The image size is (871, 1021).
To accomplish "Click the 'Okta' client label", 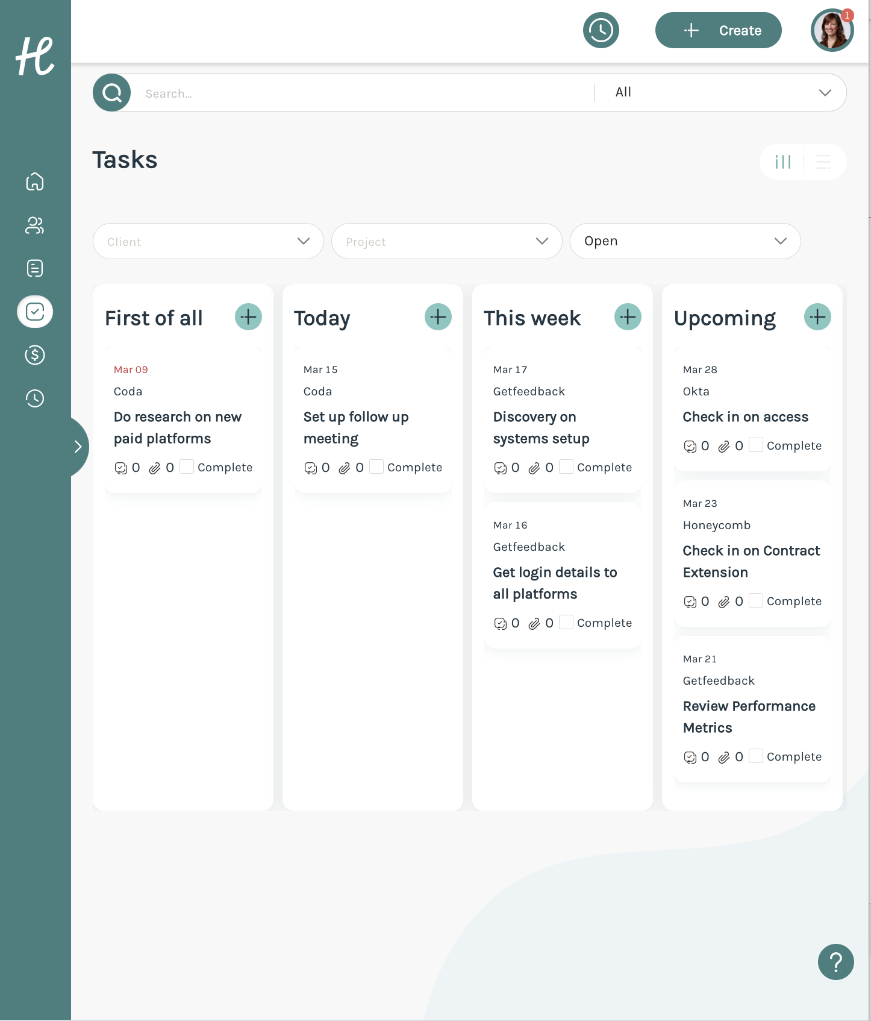I will [x=696, y=391].
